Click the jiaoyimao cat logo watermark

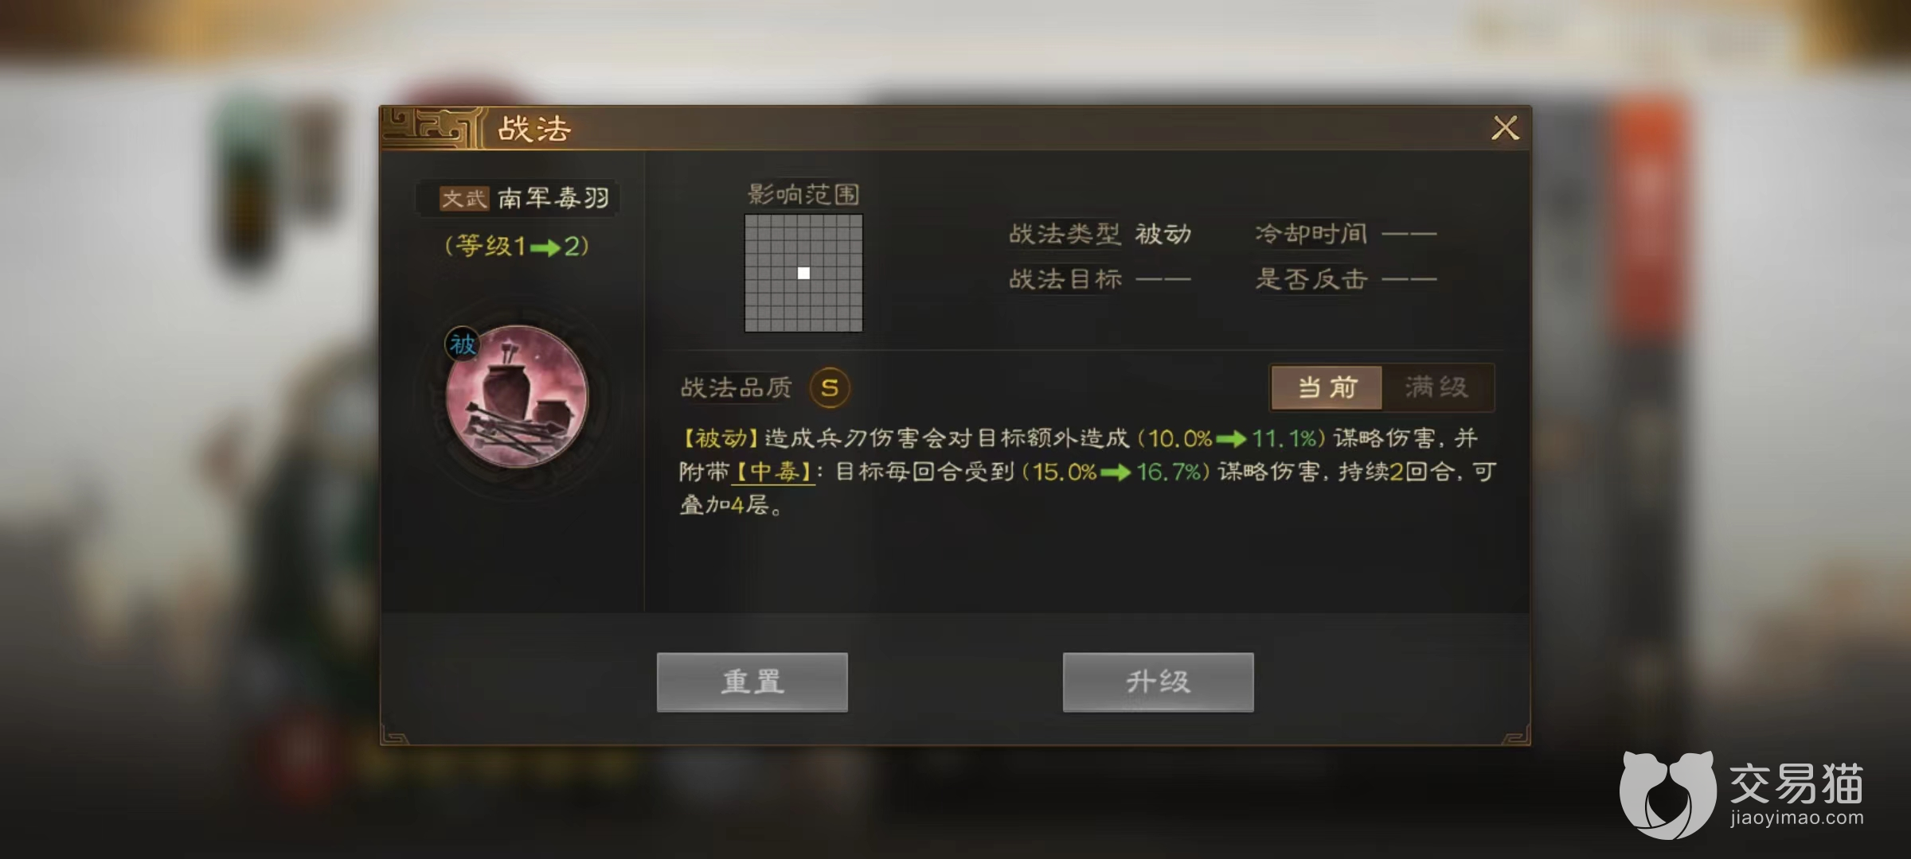click(x=1667, y=792)
